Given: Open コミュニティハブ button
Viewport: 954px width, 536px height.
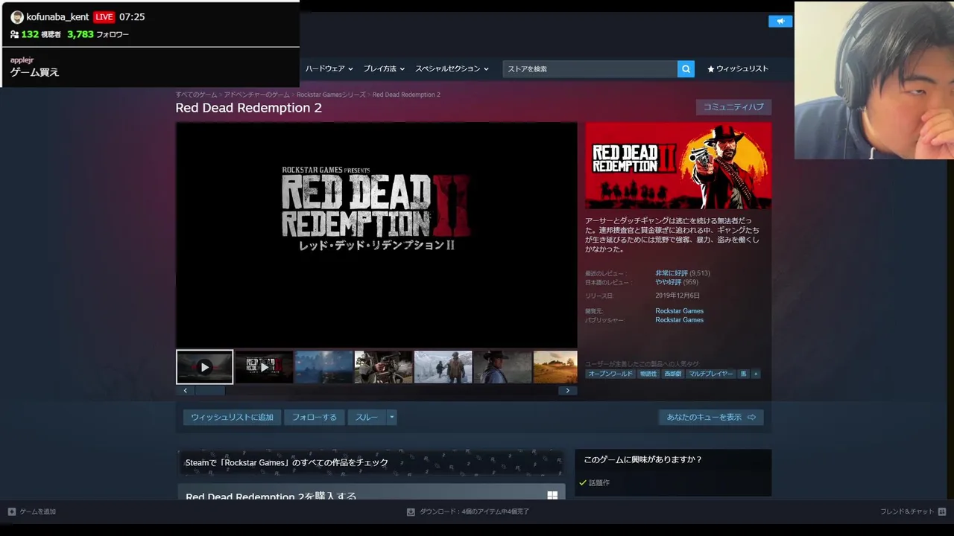Looking at the screenshot, I should click(x=733, y=107).
